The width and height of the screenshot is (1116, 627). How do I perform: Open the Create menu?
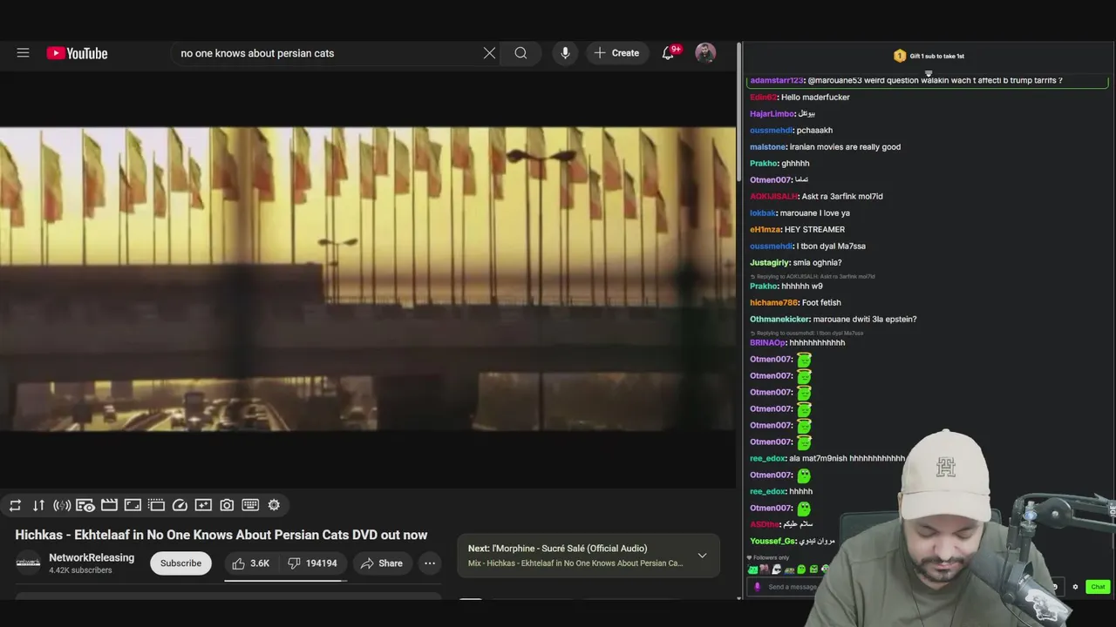(x=616, y=53)
